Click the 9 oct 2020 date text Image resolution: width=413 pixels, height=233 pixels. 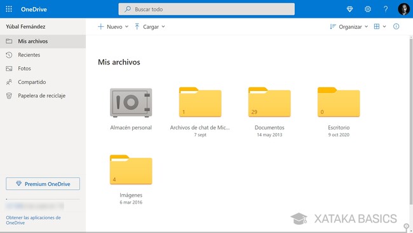(x=339, y=135)
